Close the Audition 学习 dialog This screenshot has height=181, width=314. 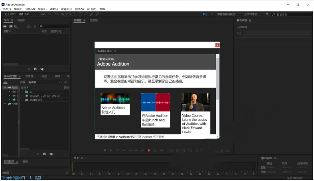tap(217, 45)
